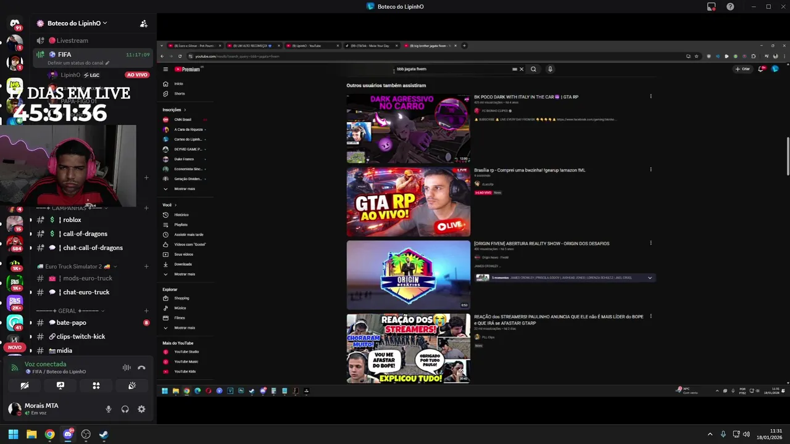The width and height of the screenshot is (790, 444).
Task: Open Discord activities launcher
Action: point(96,385)
